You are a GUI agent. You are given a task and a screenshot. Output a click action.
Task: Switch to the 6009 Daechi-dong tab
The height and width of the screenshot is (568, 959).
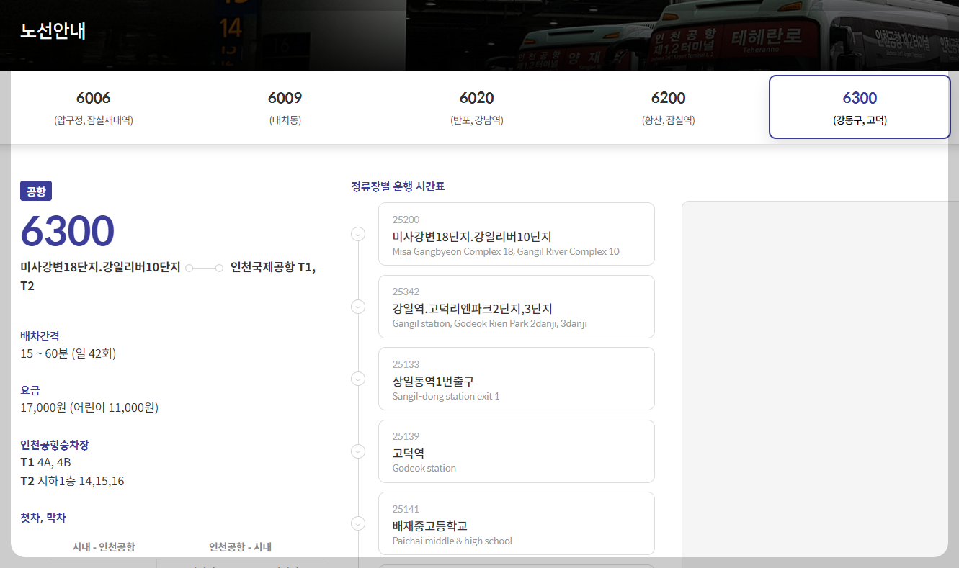click(x=285, y=107)
